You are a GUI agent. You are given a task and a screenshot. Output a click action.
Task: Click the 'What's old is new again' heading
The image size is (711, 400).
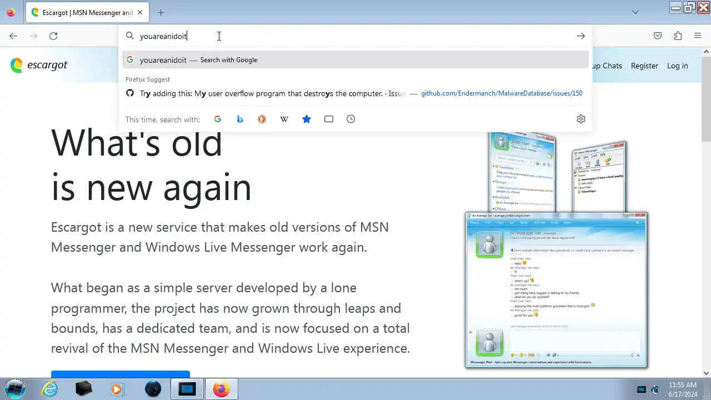point(151,165)
